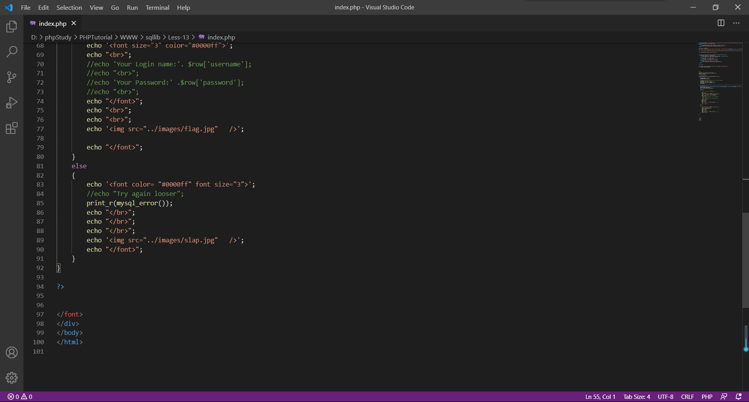Open the Terminal menu
This screenshot has width=749, height=402.
point(157,7)
